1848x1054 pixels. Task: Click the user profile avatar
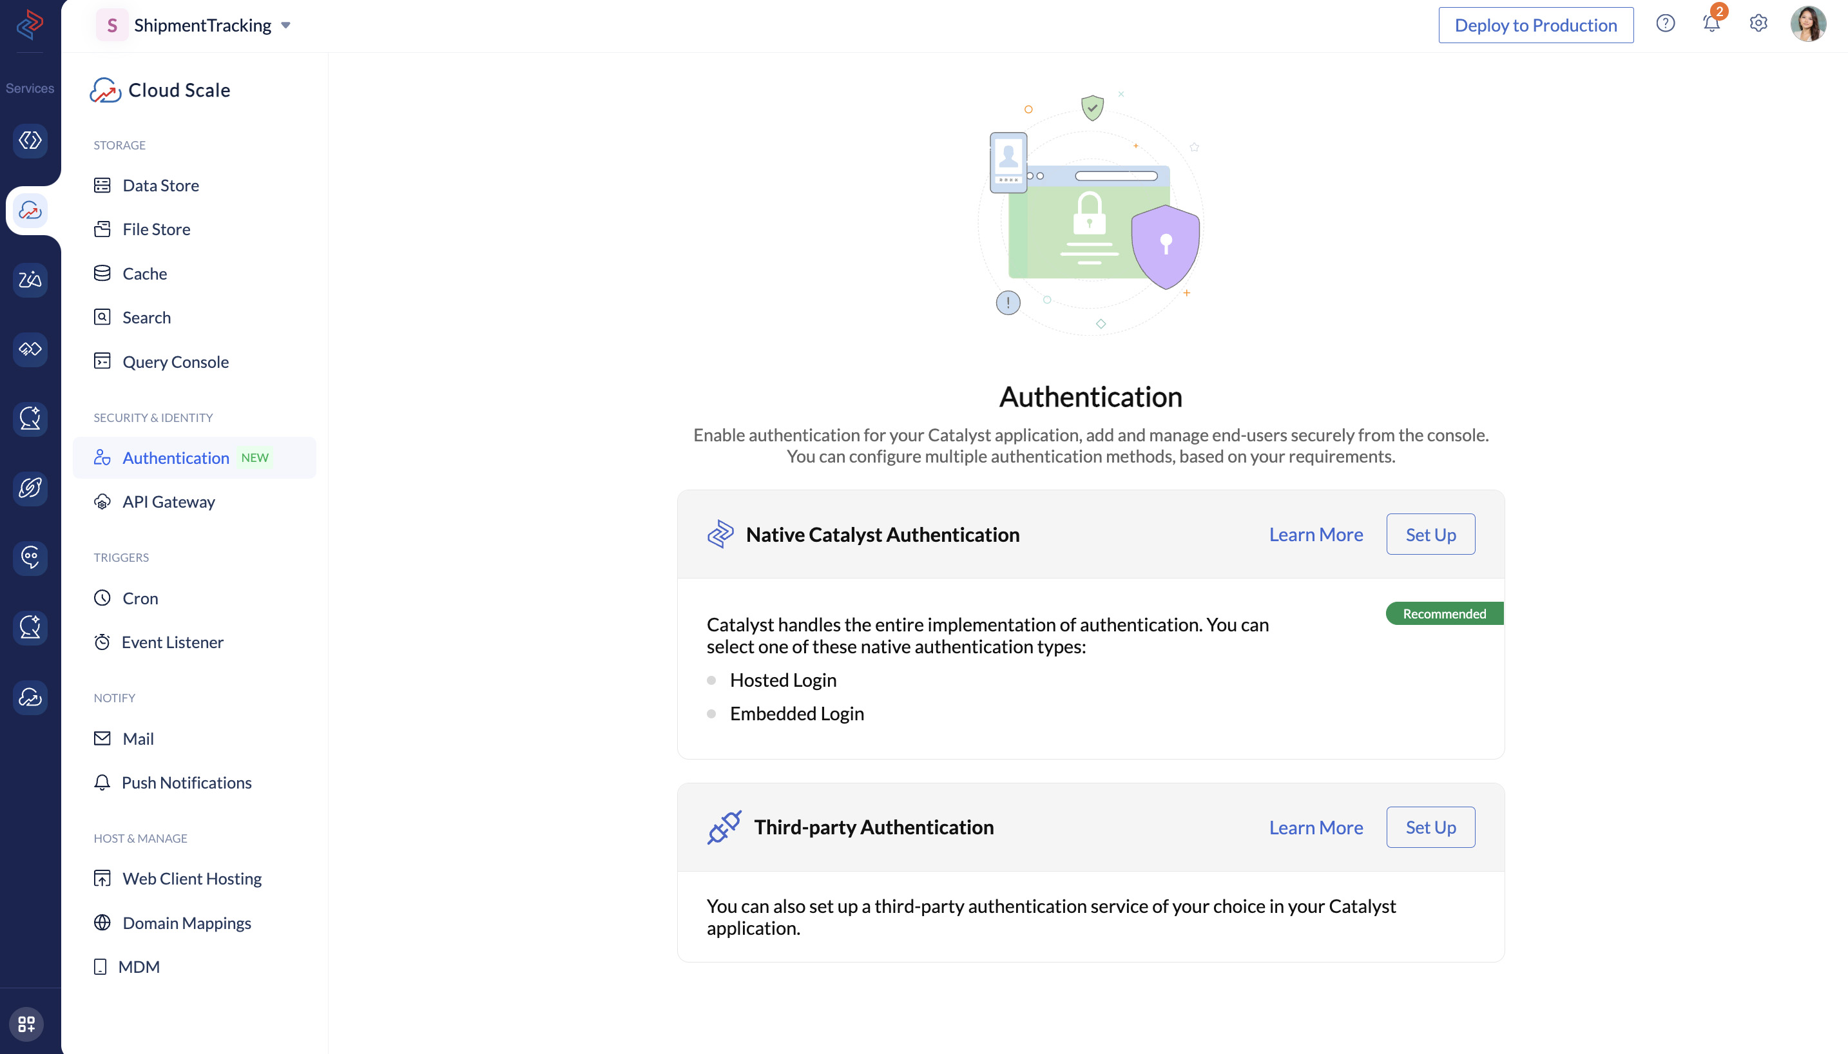pyautogui.click(x=1807, y=24)
